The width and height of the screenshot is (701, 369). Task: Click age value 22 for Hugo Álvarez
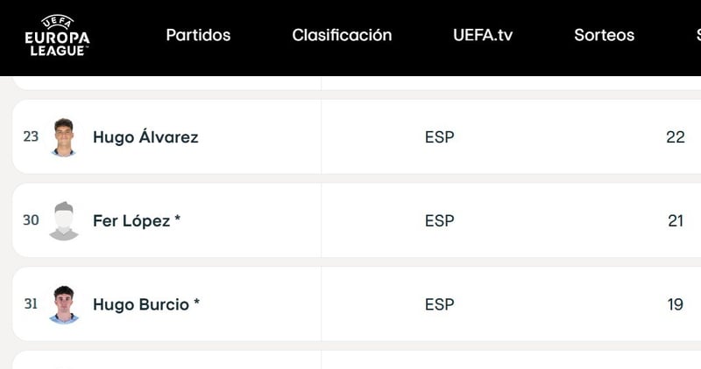[x=675, y=137]
